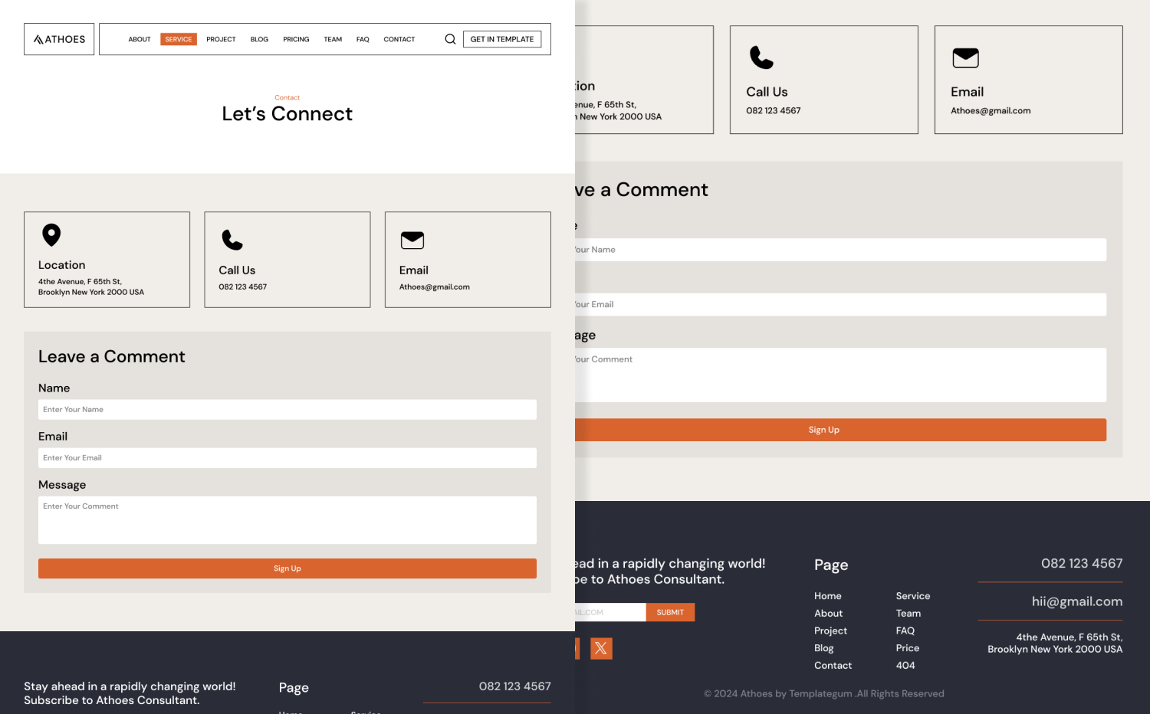Open the X social icon in footer

coord(601,648)
